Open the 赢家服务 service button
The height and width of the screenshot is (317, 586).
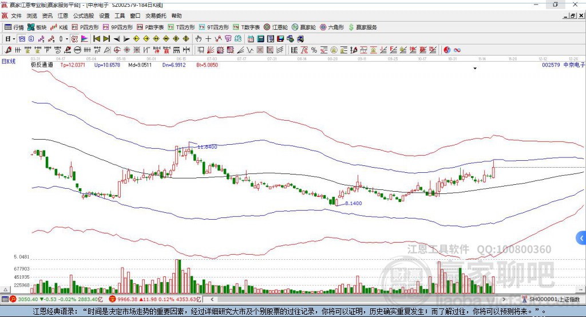(x=362, y=27)
